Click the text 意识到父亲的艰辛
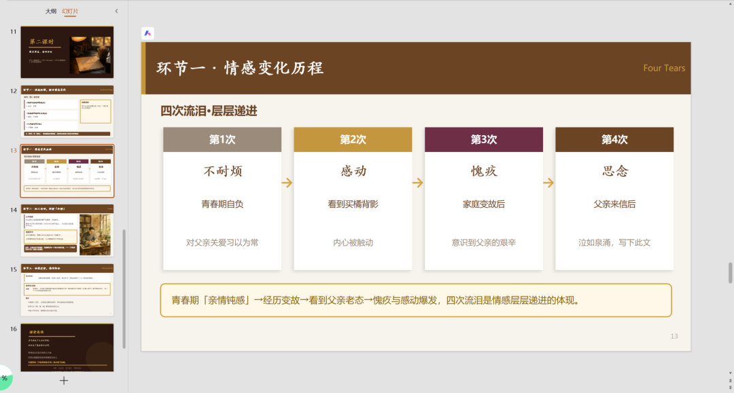The width and height of the screenshot is (734, 393). click(484, 242)
